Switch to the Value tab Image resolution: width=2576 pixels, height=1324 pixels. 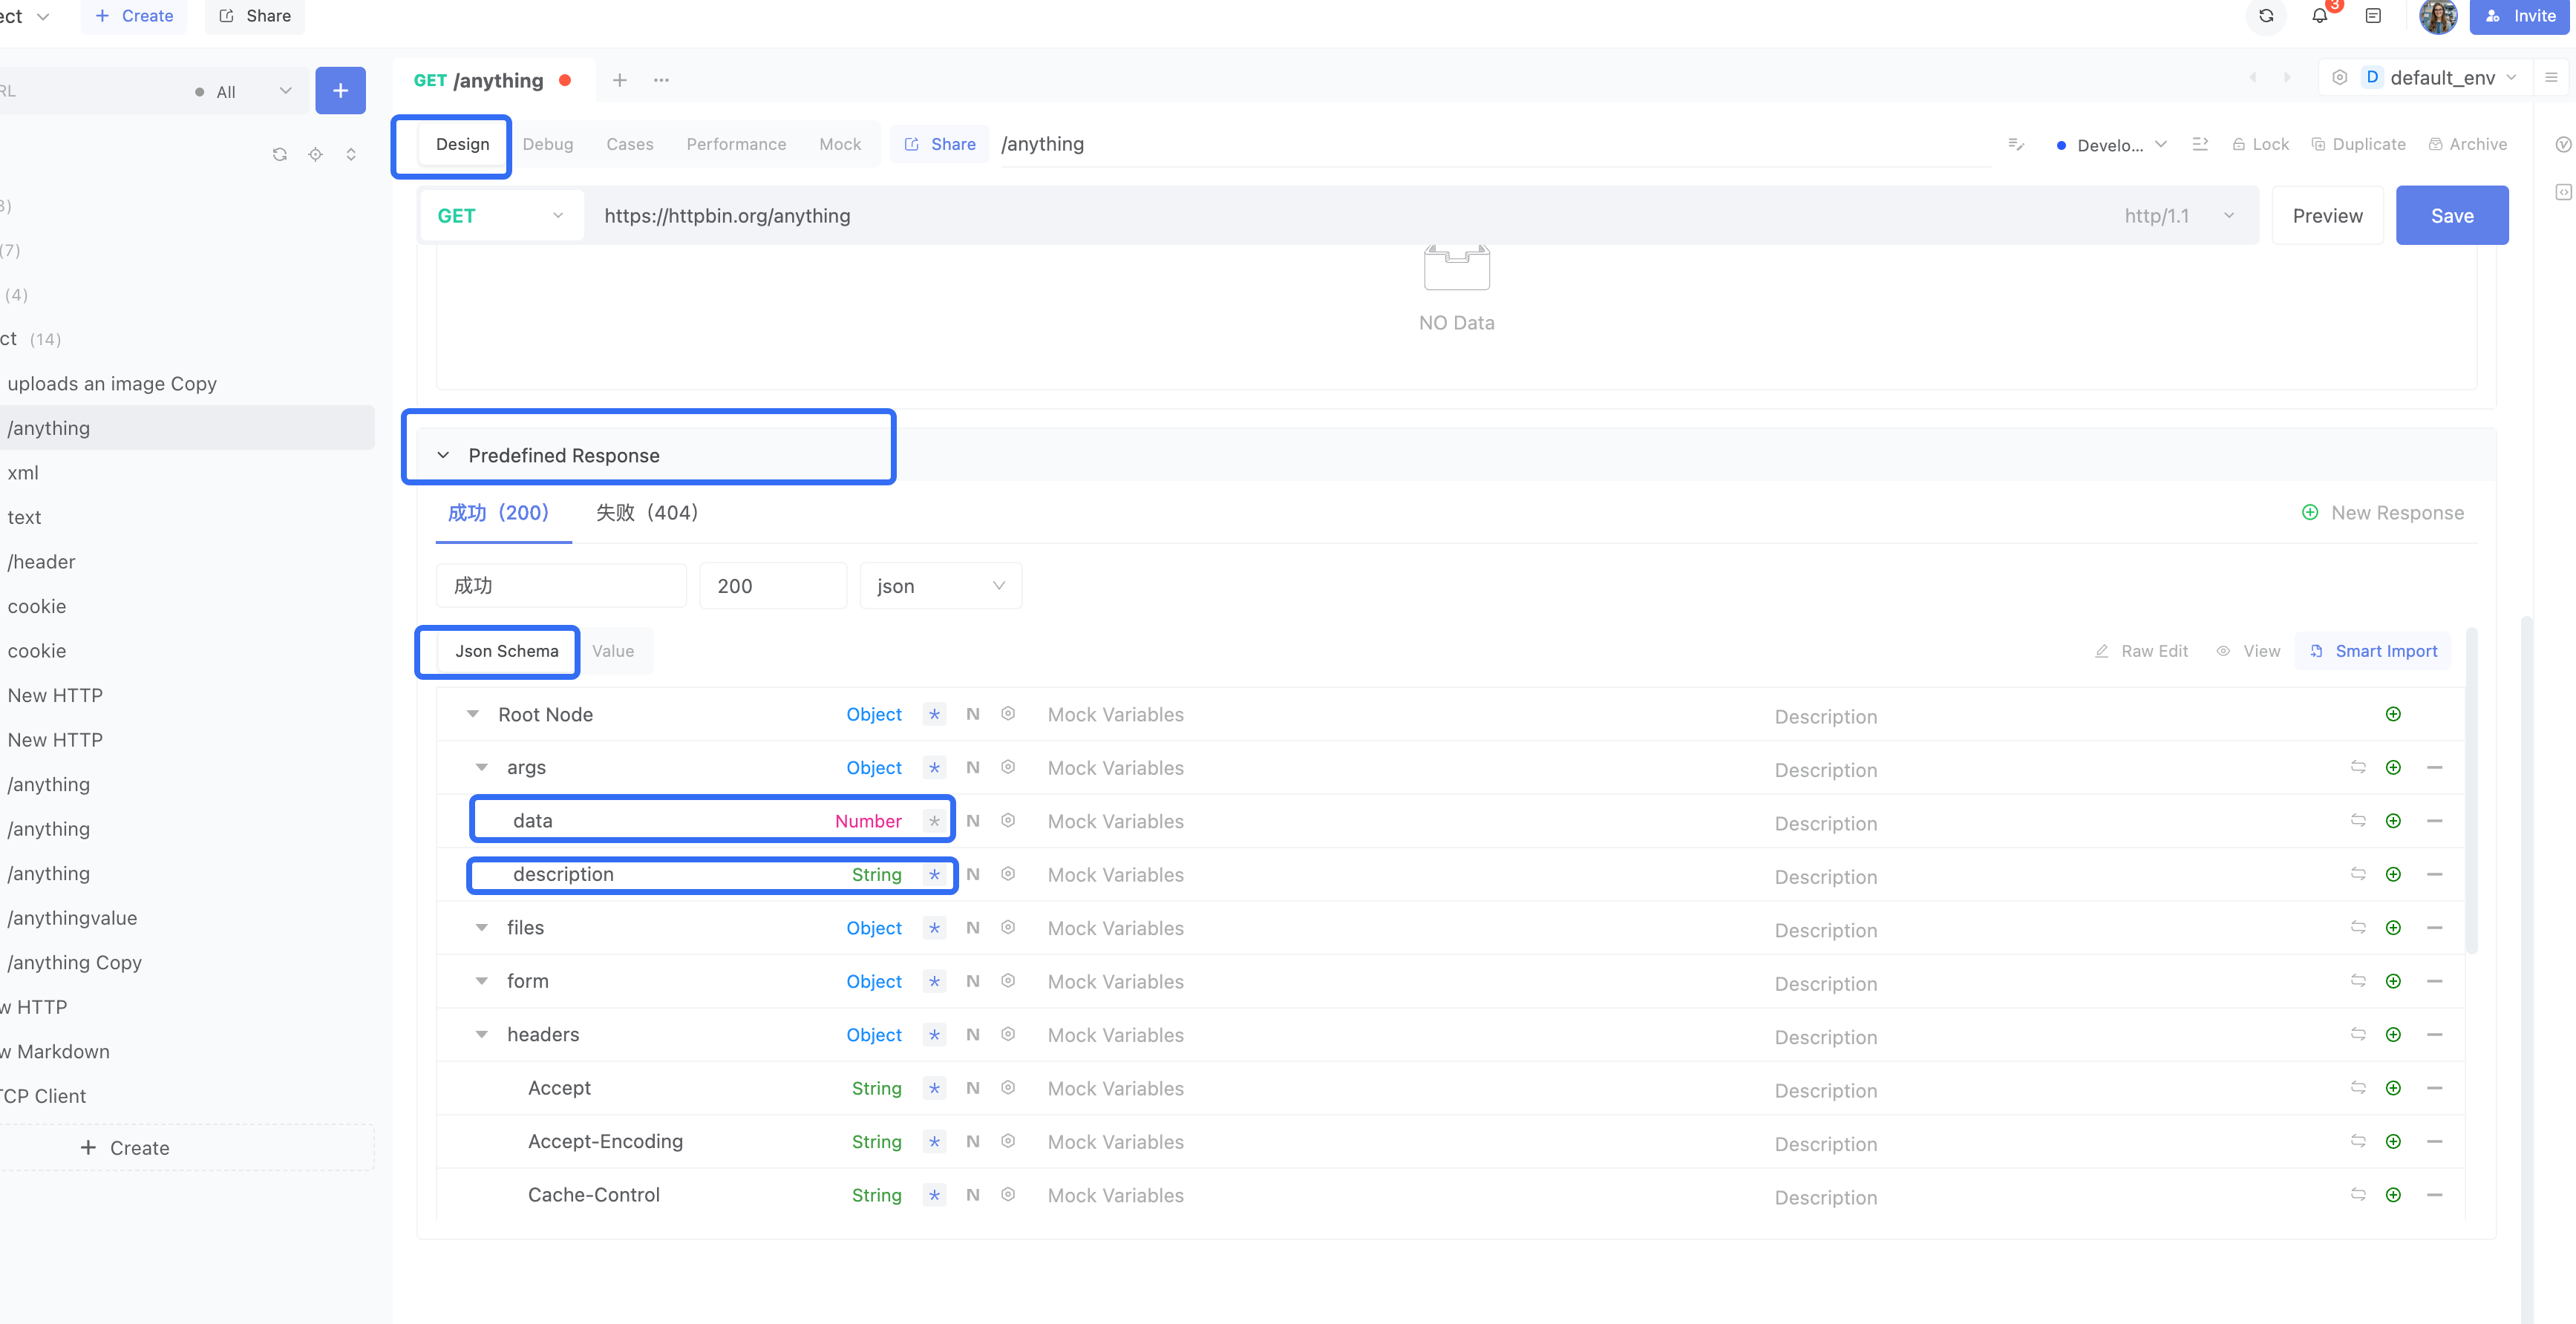click(613, 651)
